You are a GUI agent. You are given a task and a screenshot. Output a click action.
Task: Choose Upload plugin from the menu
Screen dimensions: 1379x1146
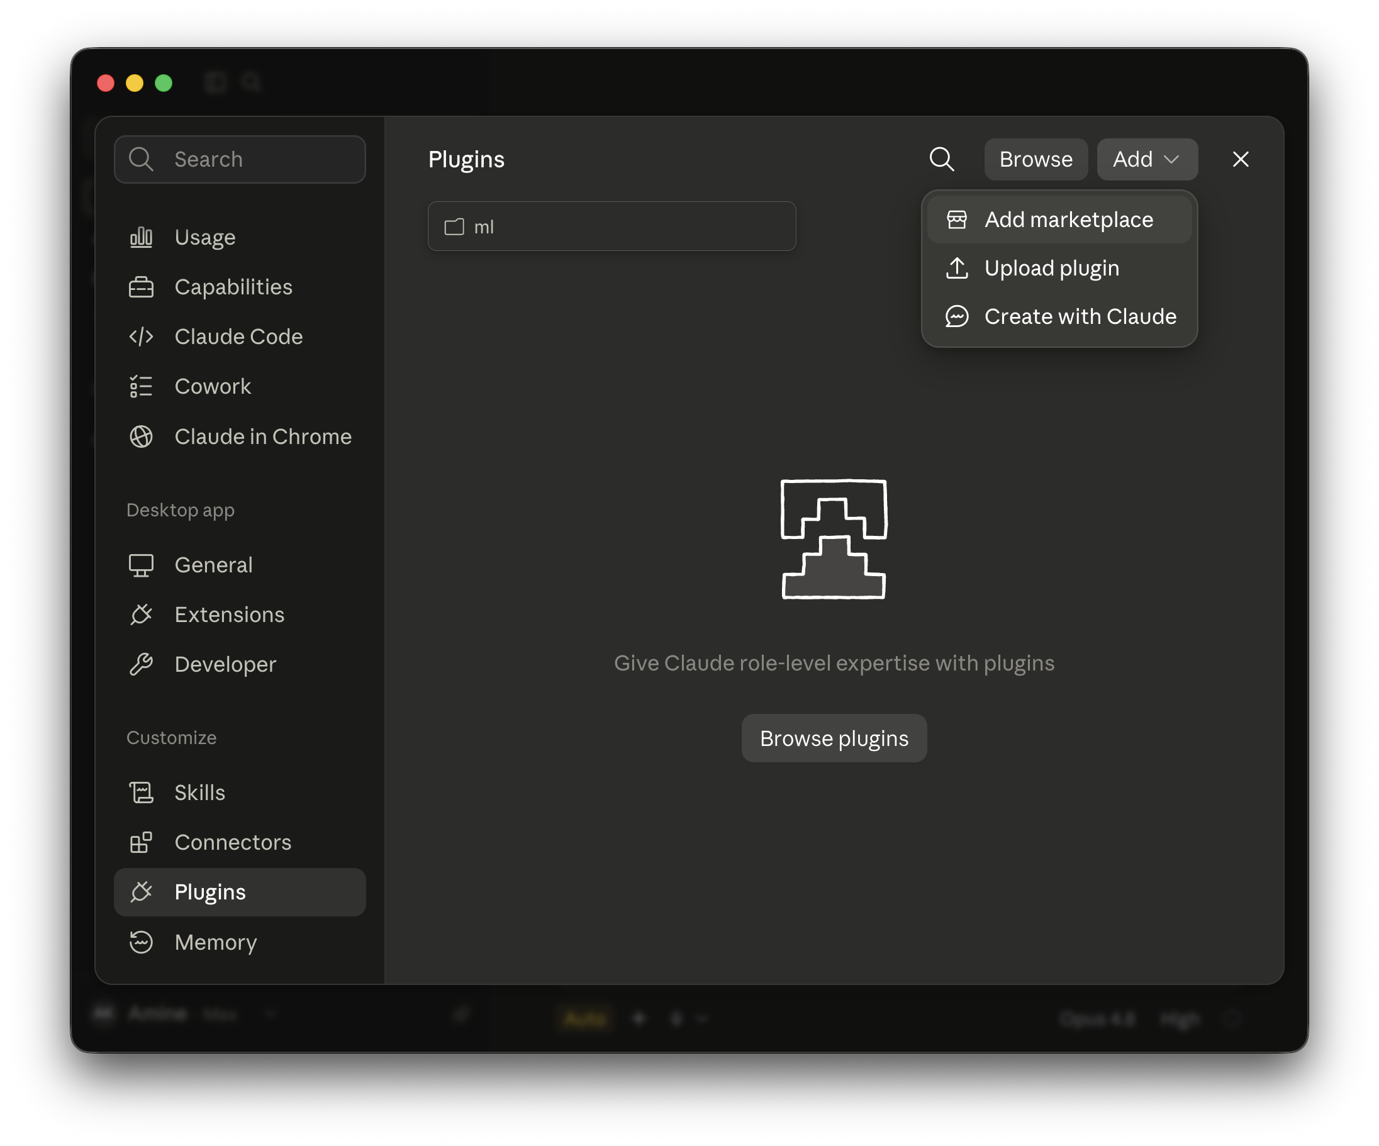pos(1059,268)
